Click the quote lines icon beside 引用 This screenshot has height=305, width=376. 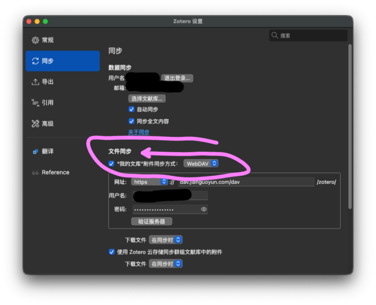35,103
